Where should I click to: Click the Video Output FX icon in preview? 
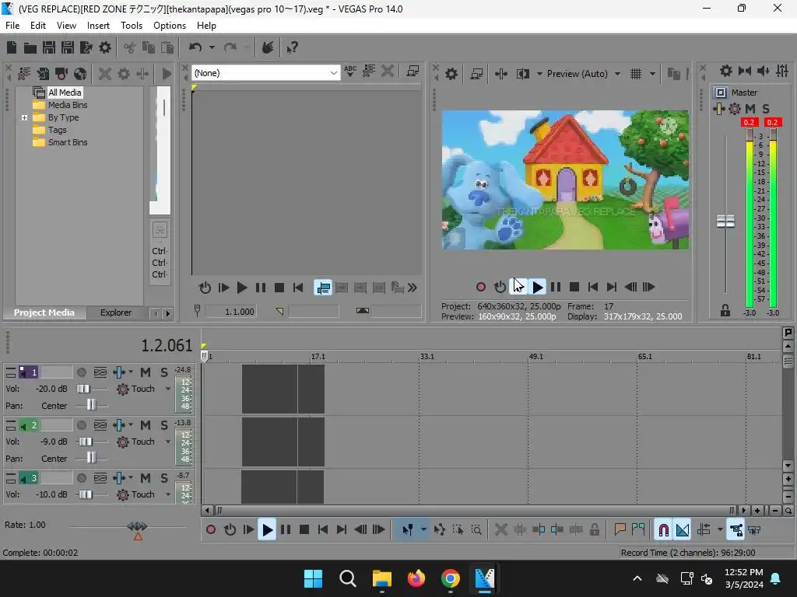pyautogui.click(x=500, y=74)
